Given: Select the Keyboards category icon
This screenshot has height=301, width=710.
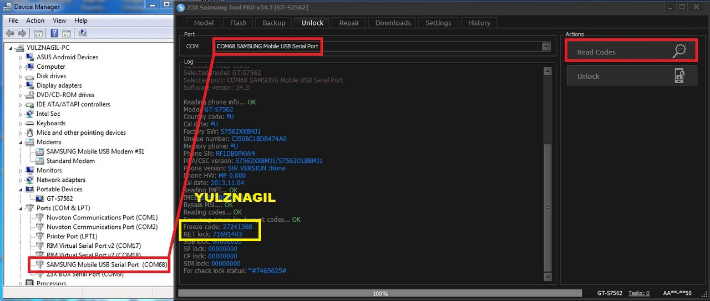Looking at the screenshot, I should coord(31,123).
